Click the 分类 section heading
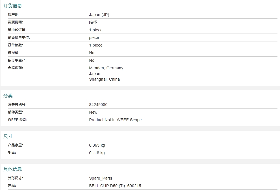 point(8,96)
